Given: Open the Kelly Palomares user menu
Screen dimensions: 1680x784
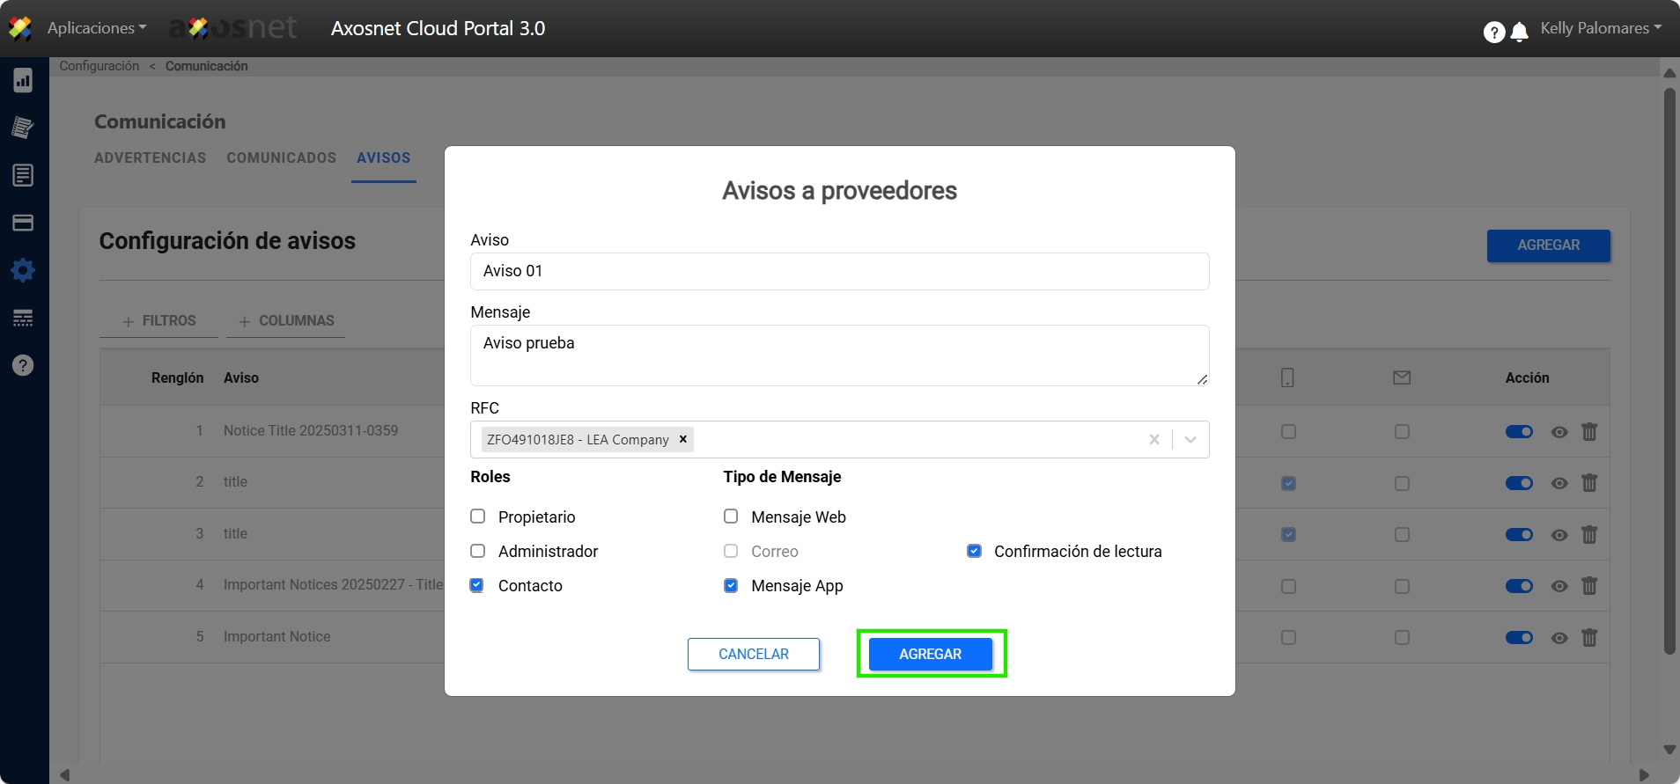Looking at the screenshot, I should tap(1600, 28).
